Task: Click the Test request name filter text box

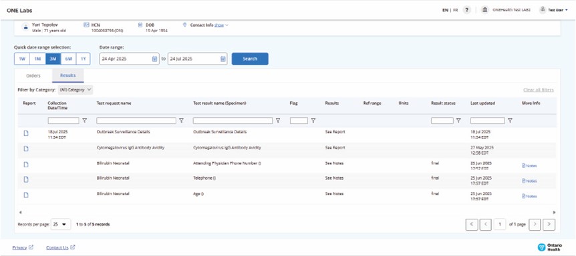Action: 136,121
